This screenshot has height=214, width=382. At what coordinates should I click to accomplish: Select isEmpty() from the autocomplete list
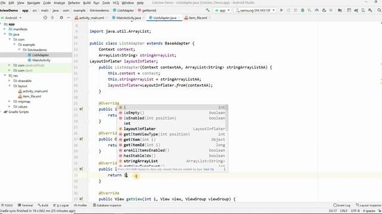pyautogui.click(x=172, y=112)
